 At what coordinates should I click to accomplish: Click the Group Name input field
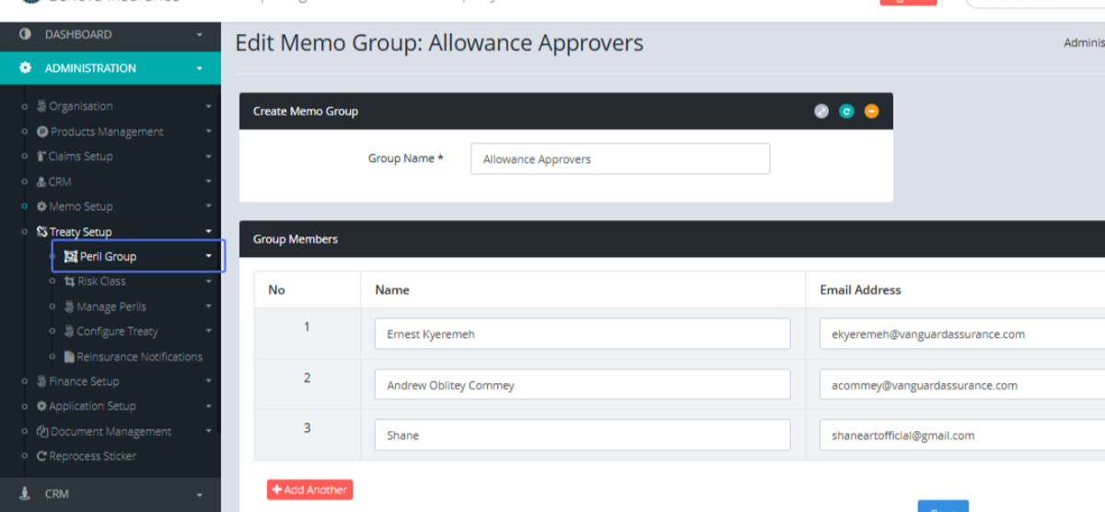tap(620, 159)
